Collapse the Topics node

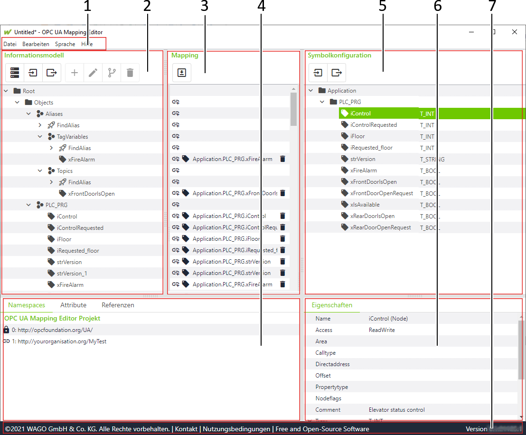pos(40,171)
